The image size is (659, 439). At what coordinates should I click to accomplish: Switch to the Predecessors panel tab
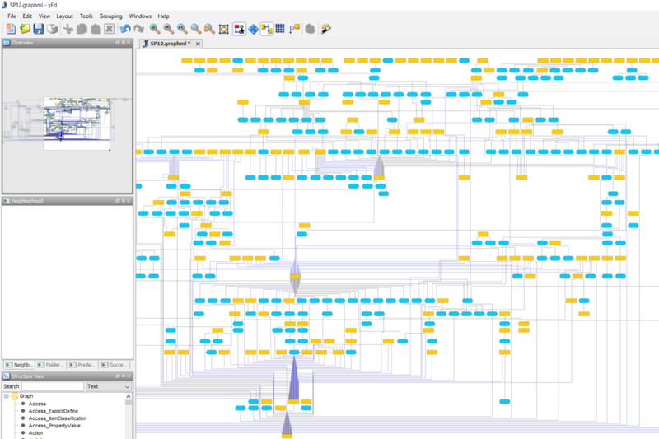(84, 364)
